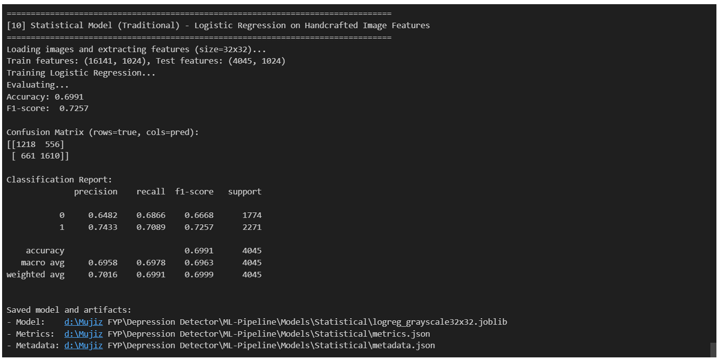Image resolution: width=718 pixels, height=360 pixels.
Task: Click the class 0 precision value 0.6482
Action: (103, 215)
